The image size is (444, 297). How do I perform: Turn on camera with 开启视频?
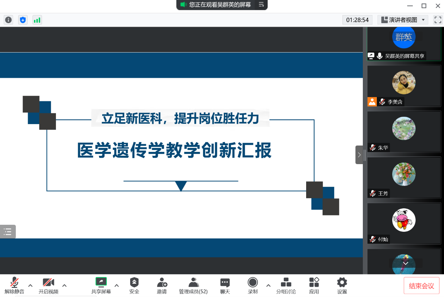click(x=48, y=285)
